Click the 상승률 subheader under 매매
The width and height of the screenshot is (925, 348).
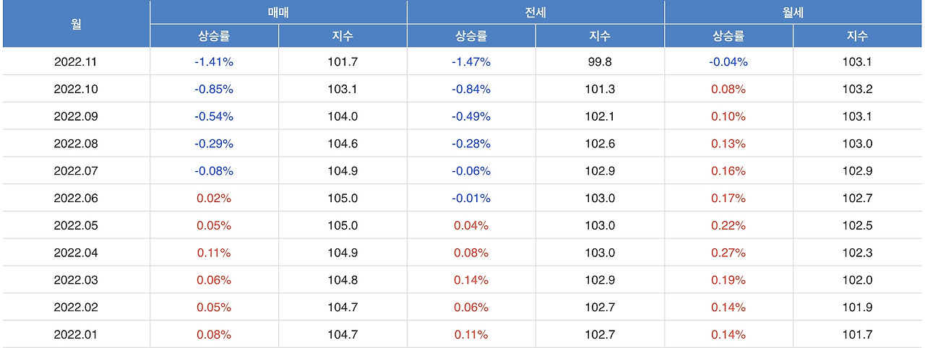click(214, 36)
